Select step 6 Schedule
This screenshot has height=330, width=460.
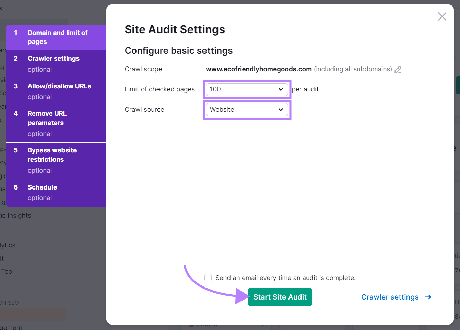56,193
